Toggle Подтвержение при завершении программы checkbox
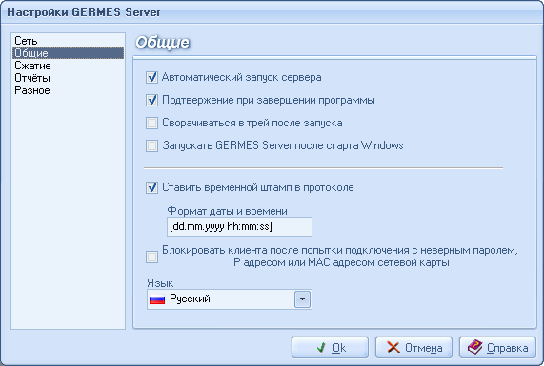544x366 pixels. (152, 100)
